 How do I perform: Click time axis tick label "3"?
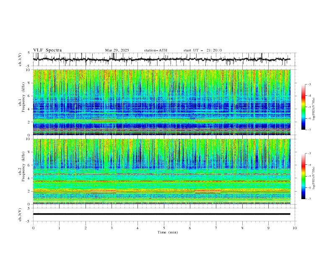[112, 228]
